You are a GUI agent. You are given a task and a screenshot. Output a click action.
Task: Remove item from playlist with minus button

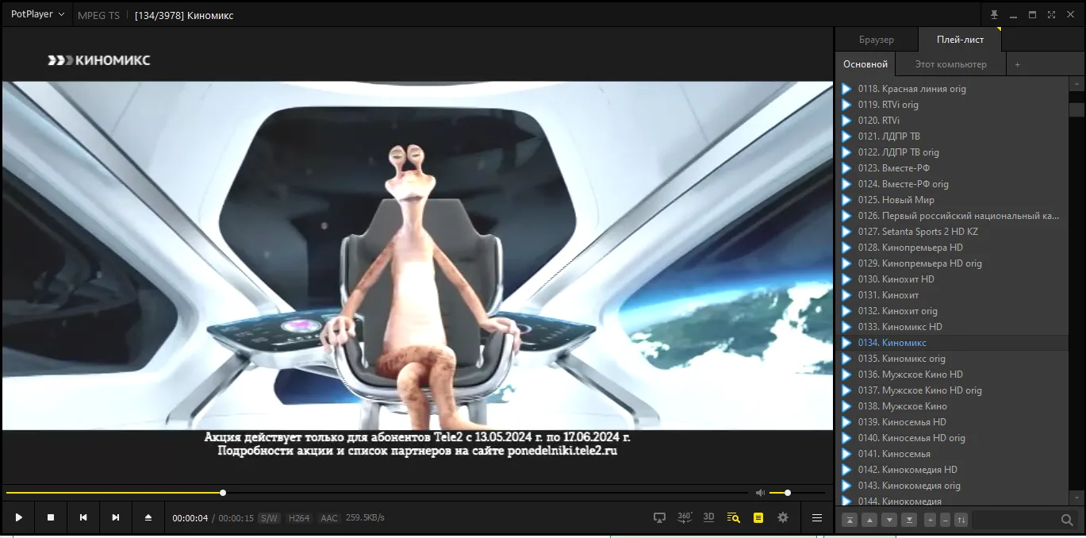(x=945, y=520)
